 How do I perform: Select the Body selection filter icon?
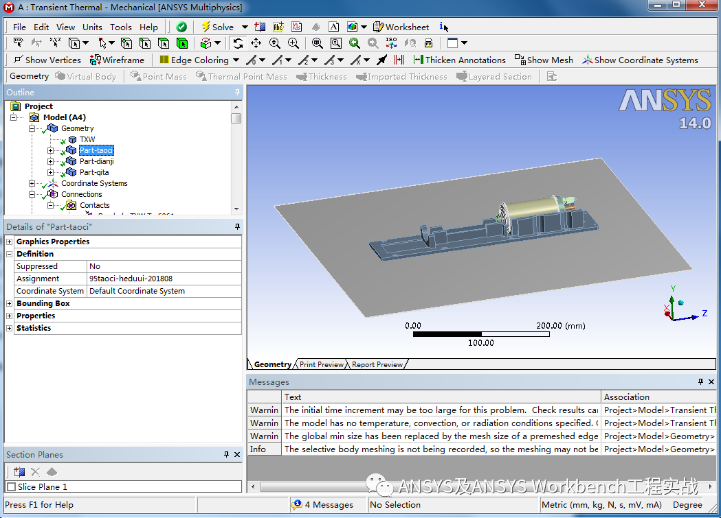click(x=182, y=43)
